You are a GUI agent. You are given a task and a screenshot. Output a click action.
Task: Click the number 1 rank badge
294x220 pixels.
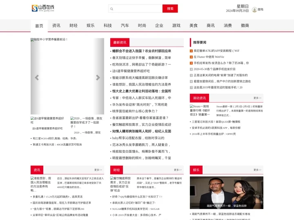point(191,51)
